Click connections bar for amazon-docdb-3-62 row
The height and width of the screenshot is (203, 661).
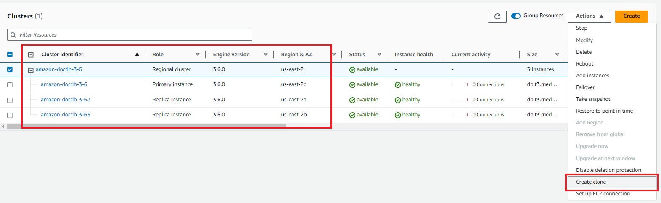click(461, 100)
